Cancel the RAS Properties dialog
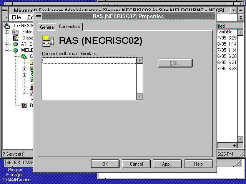Image resolution: width=246 pixels, height=184 pixels. 136,164
